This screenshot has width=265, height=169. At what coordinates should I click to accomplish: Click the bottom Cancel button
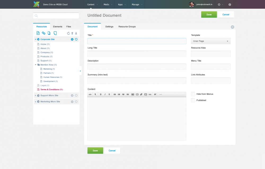click(x=112, y=150)
